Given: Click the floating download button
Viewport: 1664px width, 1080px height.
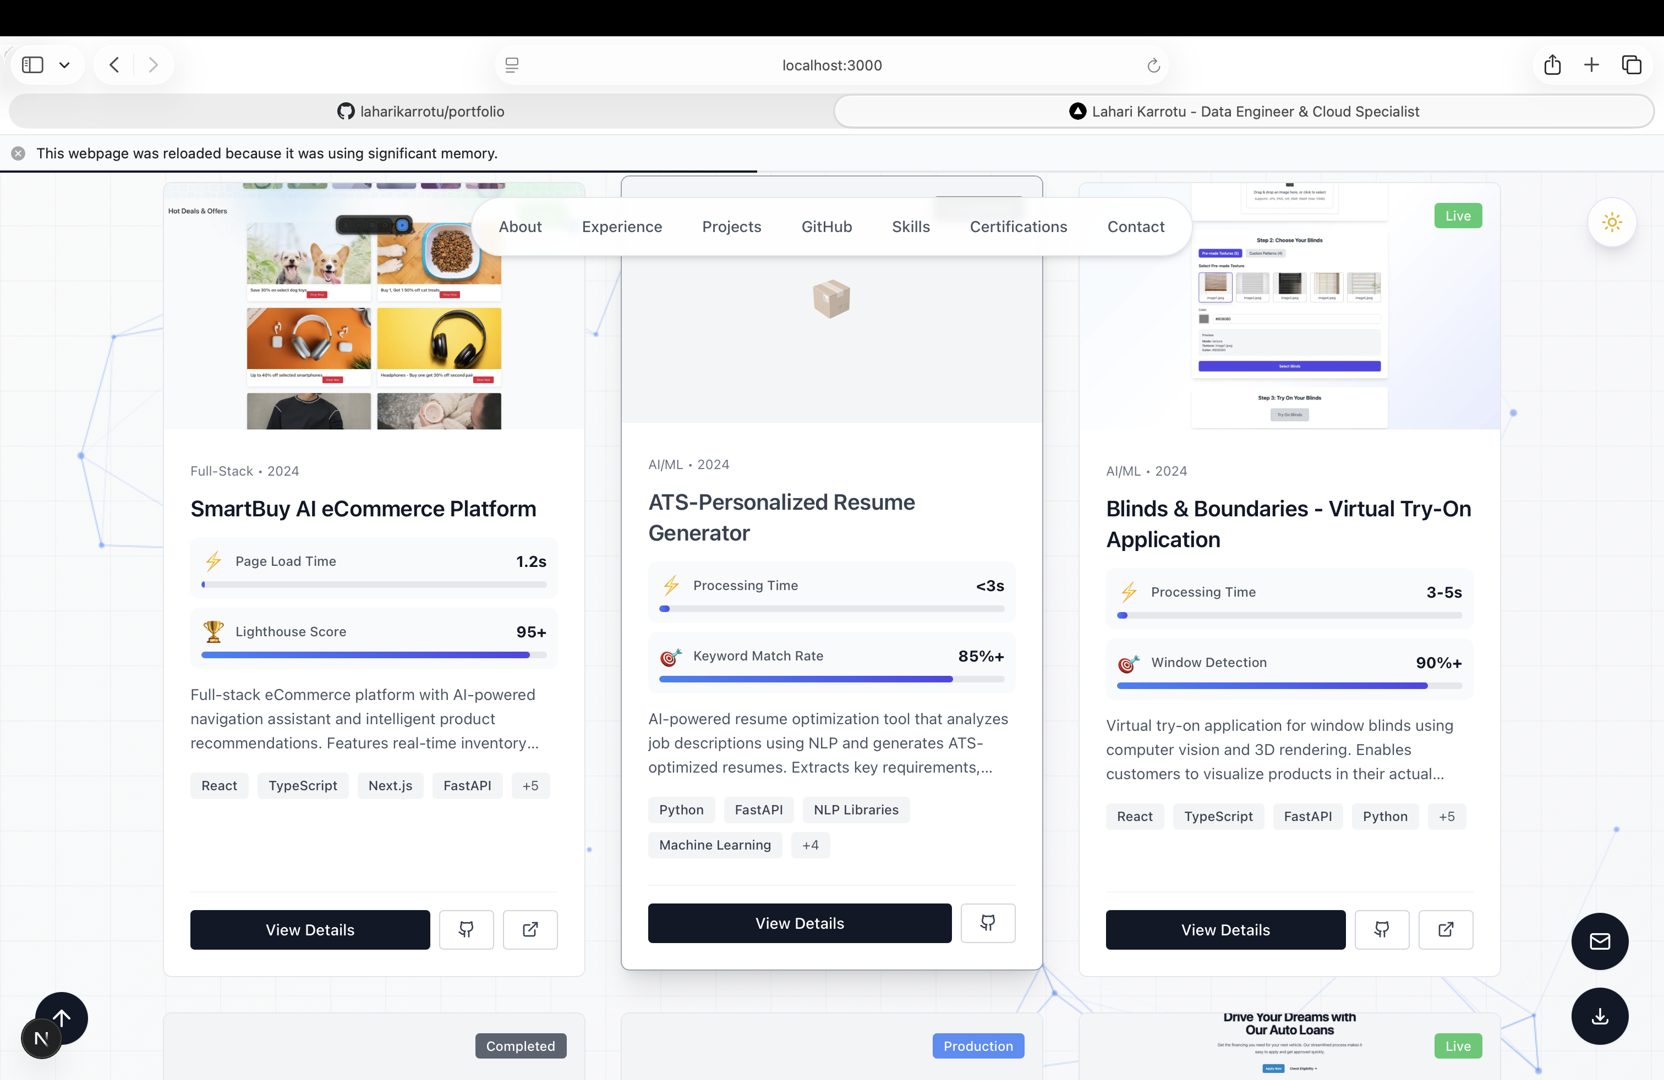Looking at the screenshot, I should click(x=1600, y=1016).
